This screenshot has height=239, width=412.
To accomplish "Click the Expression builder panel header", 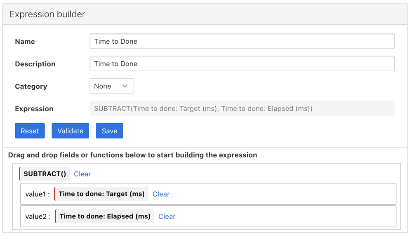I will pyautogui.click(x=47, y=14).
